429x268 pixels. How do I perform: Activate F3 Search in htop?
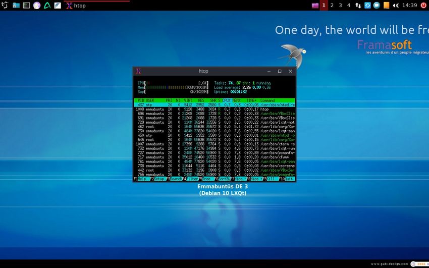(x=174, y=179)
